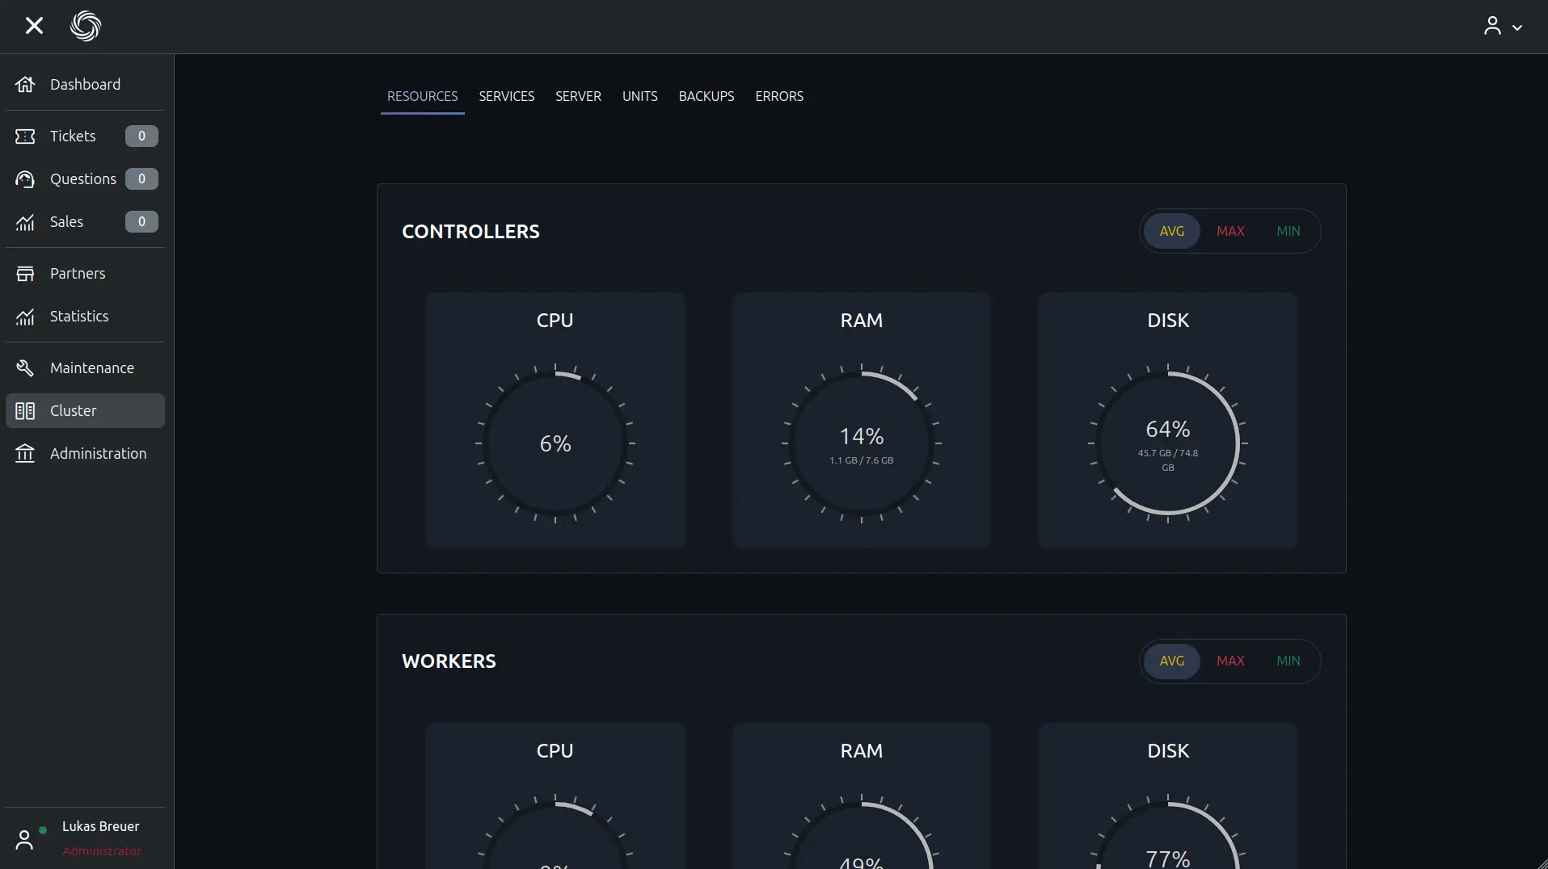Select AVG for Workers section
The image size is (1548, 869).
pyautogui.click(x=1171, y=661)
